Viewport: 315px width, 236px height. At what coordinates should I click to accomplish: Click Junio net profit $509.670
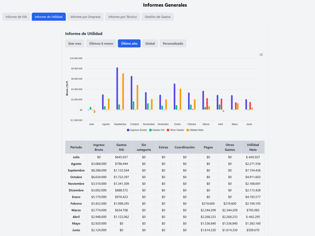(253, 230)
